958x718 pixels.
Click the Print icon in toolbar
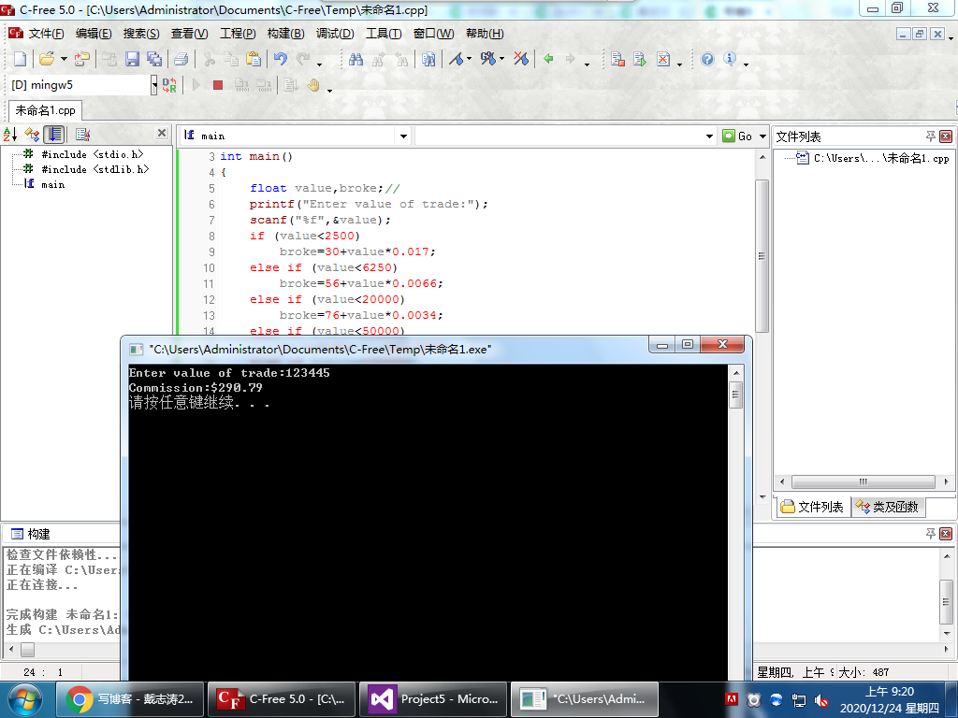181,59
